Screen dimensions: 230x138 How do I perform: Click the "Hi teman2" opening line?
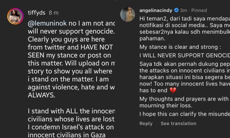[x=184, y=19]
